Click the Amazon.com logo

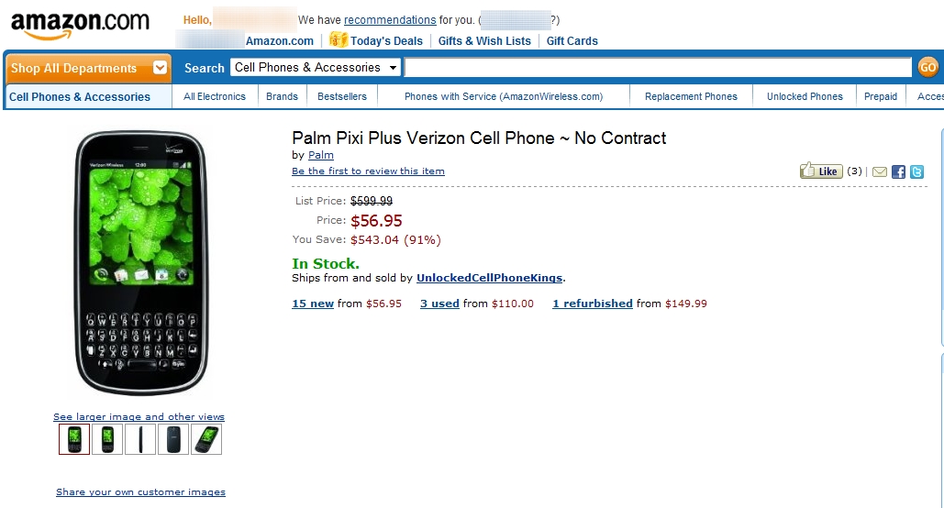[80, 24]
